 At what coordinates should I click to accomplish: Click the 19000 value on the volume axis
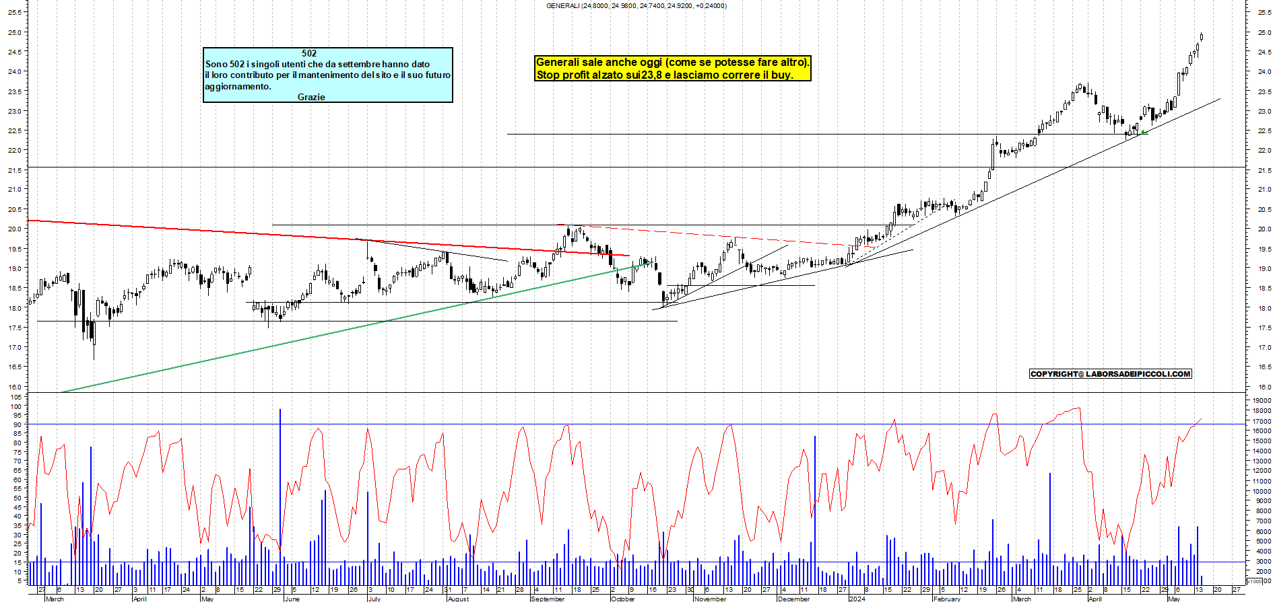click(x=1262, y=401)
